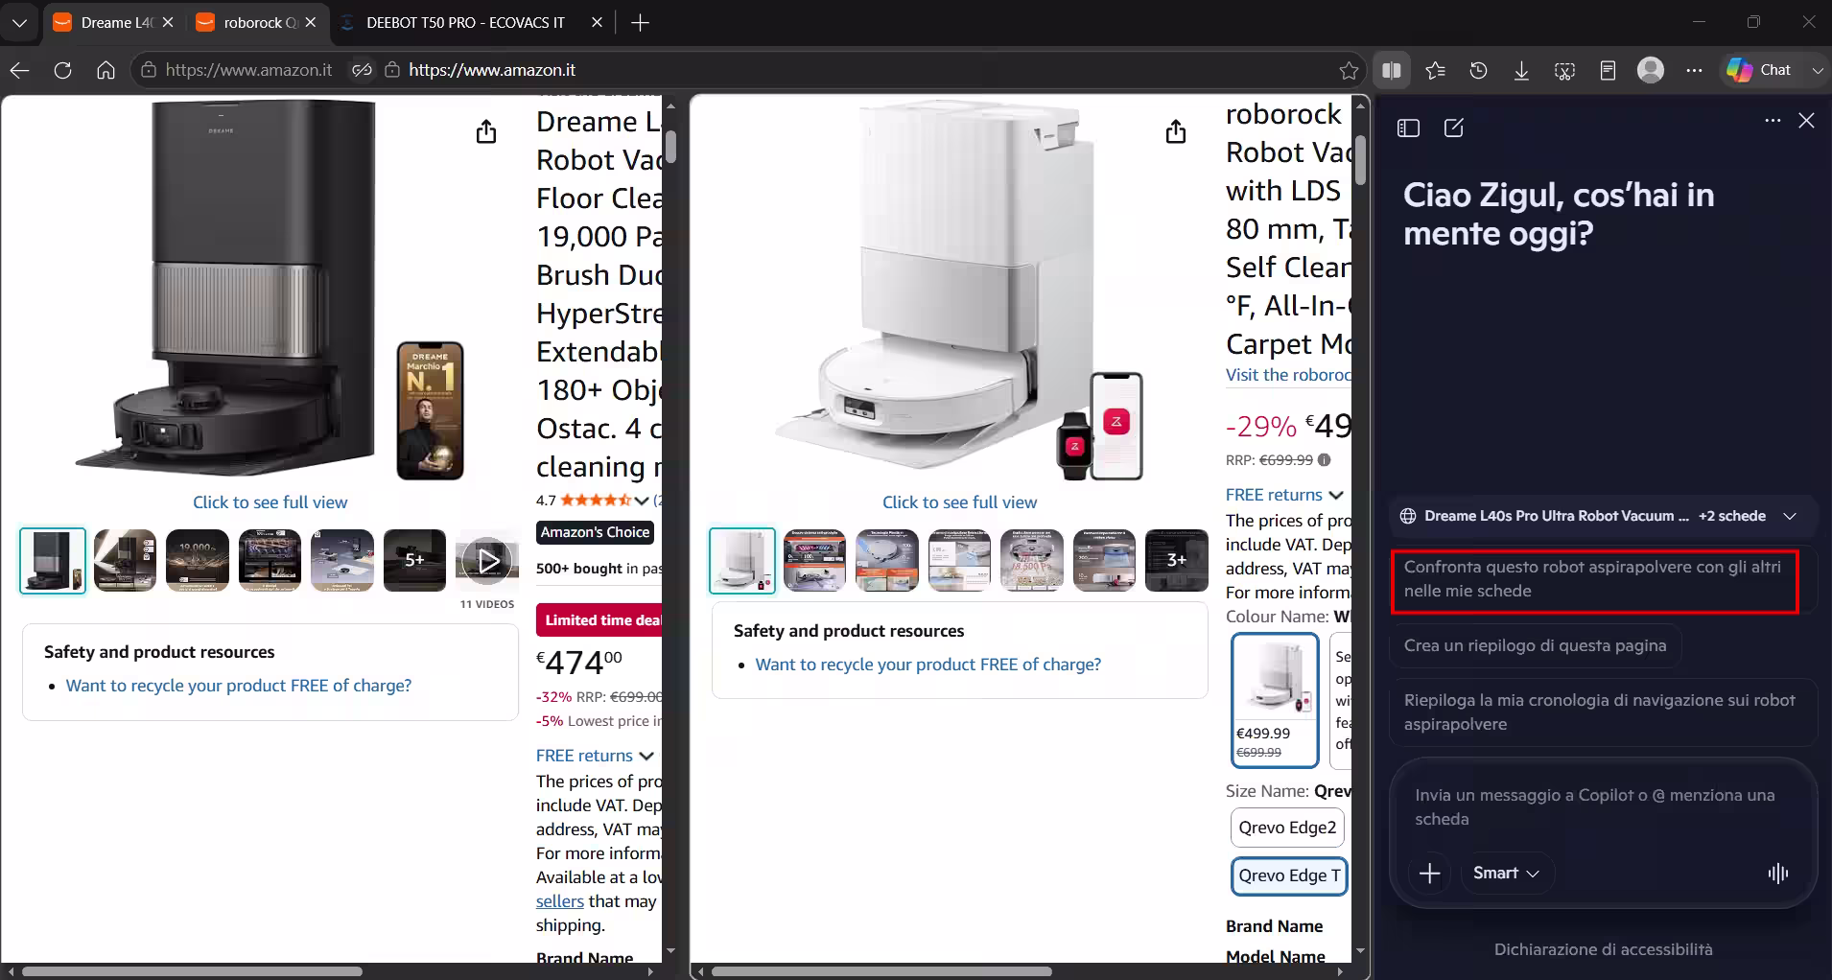Screen dimensions: 1832x980
Task: Share the roborock product in right pane
Action: 1176,131
